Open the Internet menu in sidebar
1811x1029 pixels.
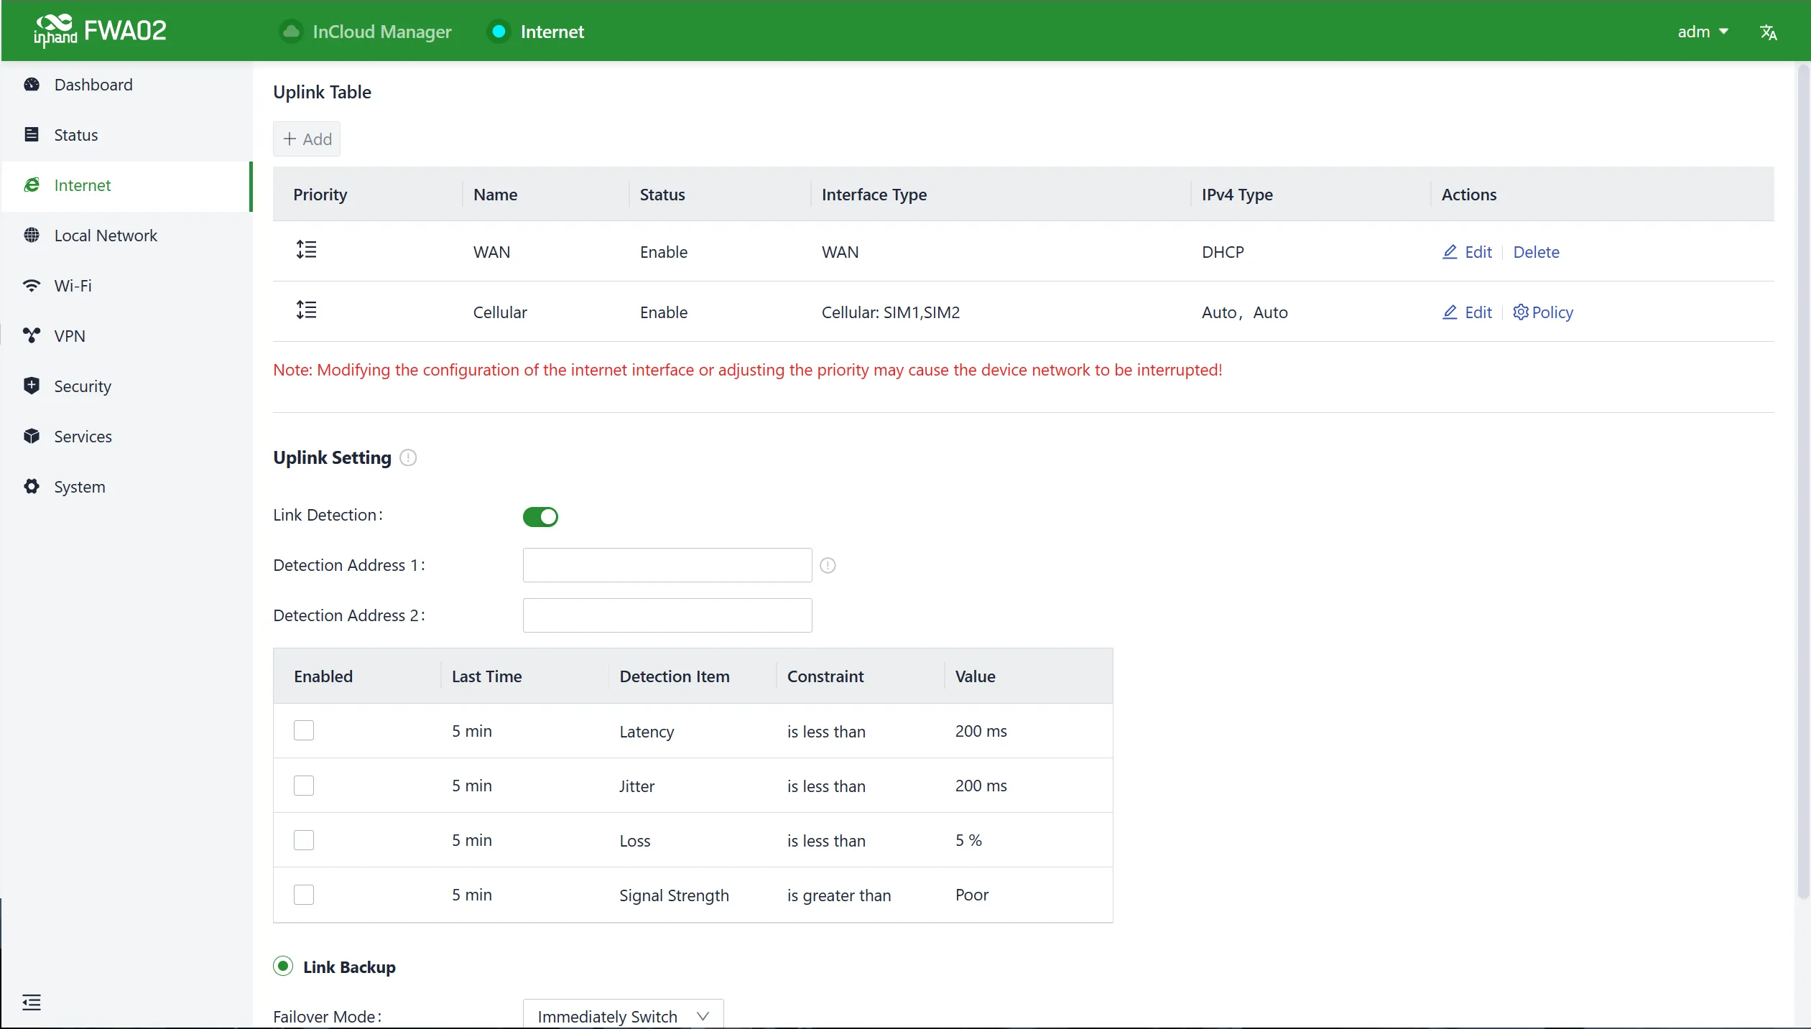pos(126,185)
